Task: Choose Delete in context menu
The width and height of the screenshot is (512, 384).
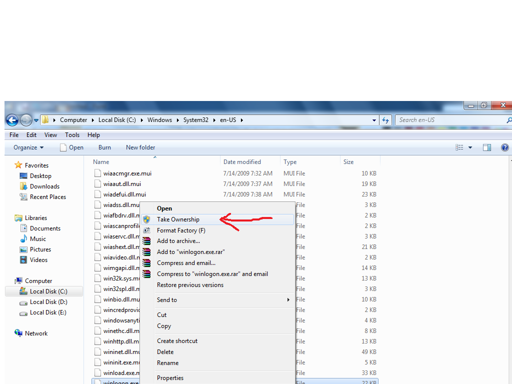Action: pyautogui.click(x=217, y=351)
